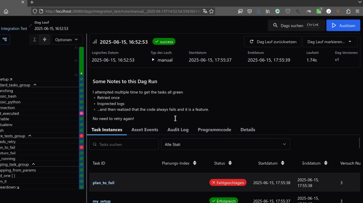Screen dimensions: 363x203
Task: Click the Auslösen trigger button
Action: [343, 26]
